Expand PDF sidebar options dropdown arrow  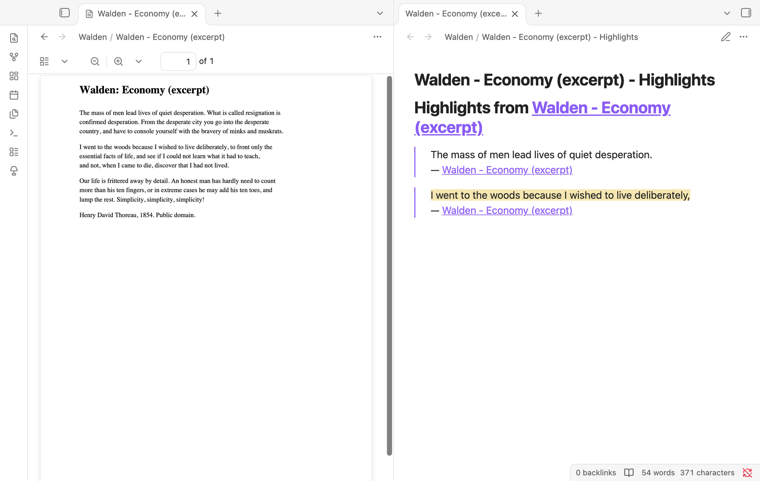coord(65,61)
